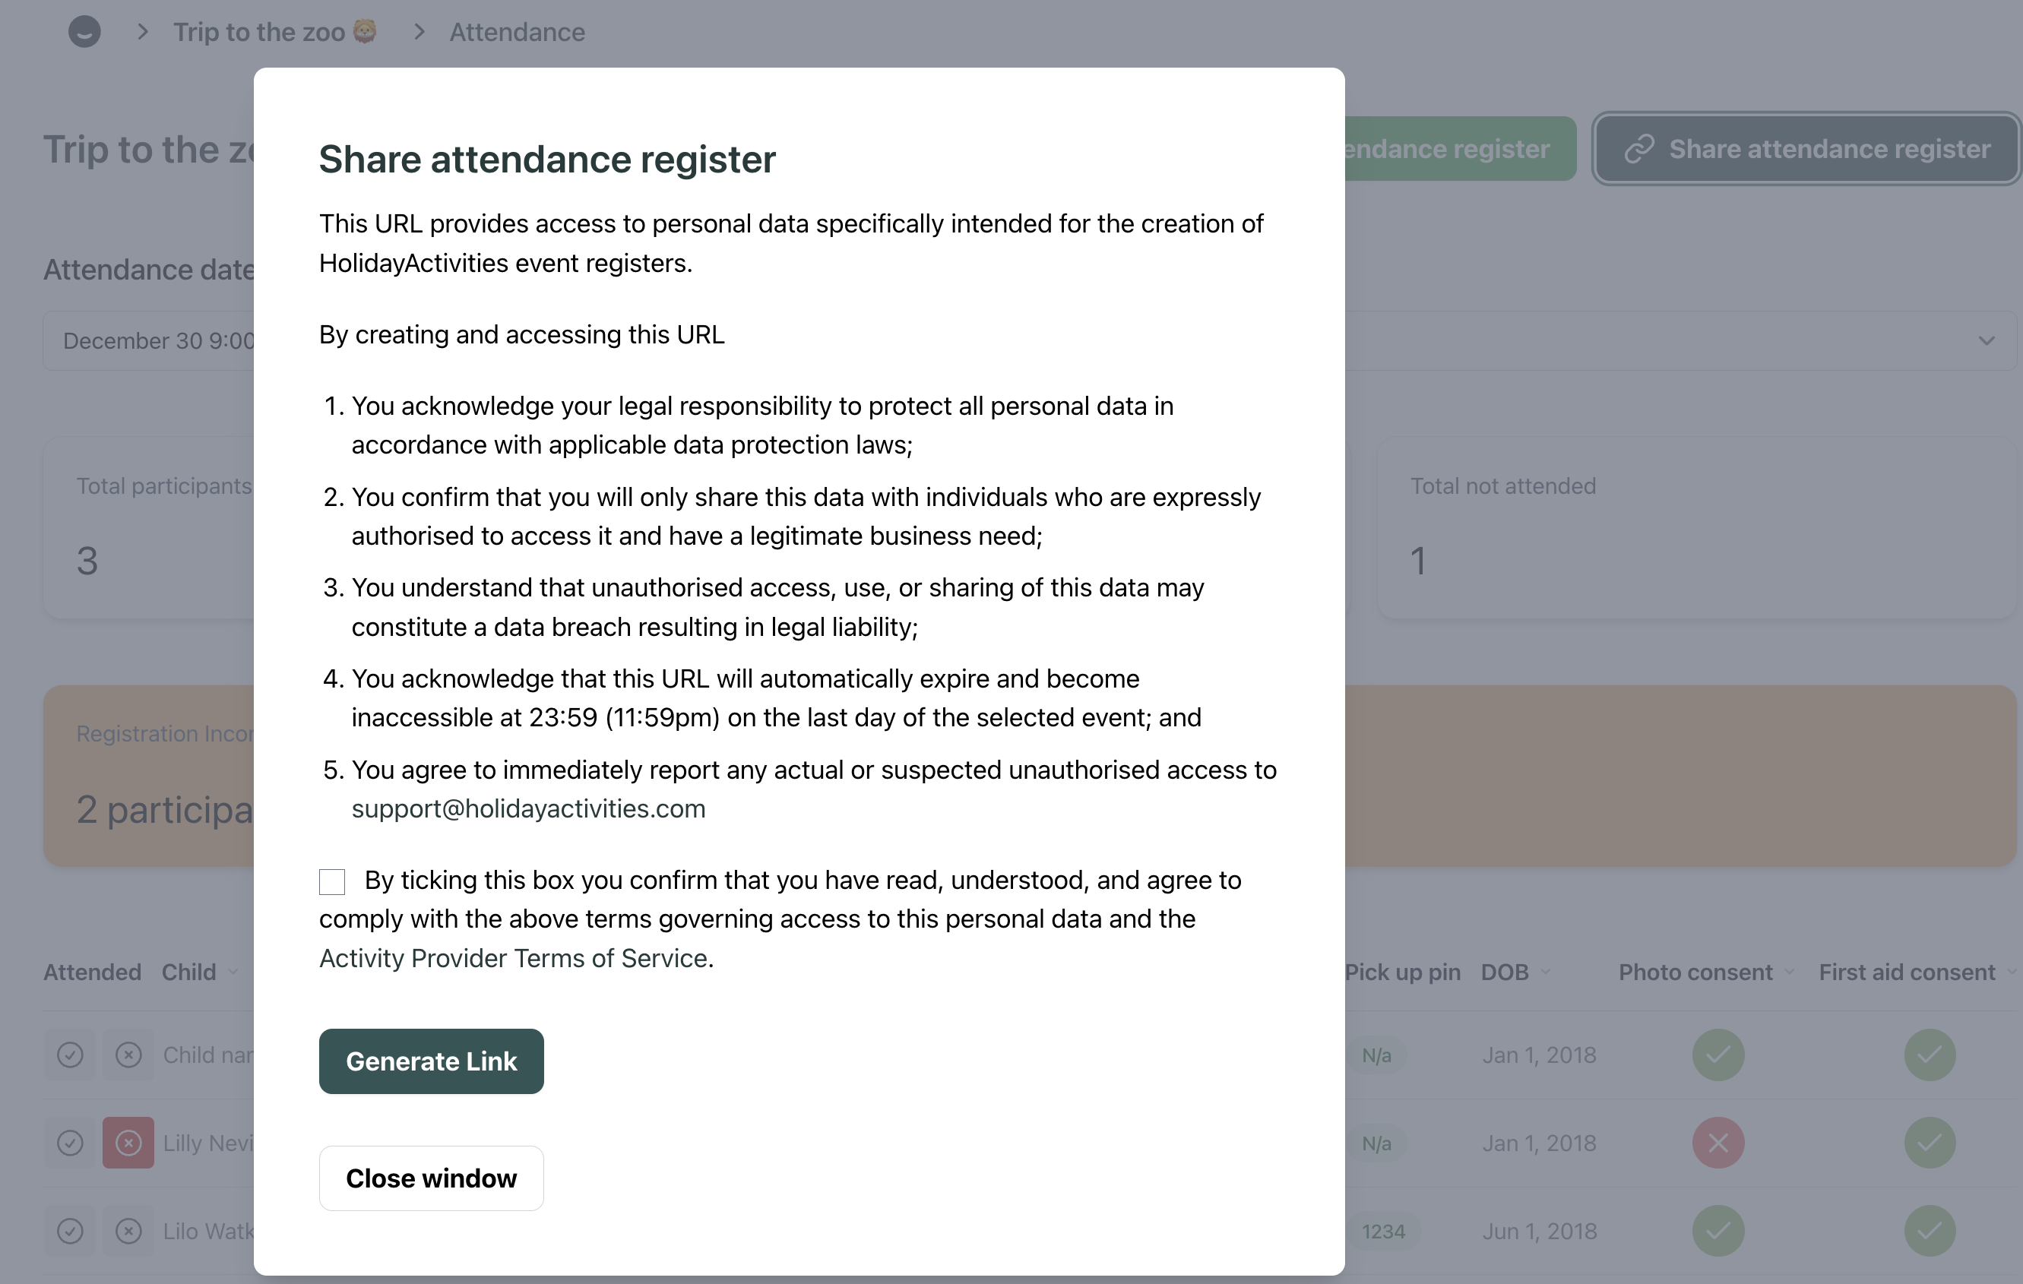The image size is (2023, 1284).
Task: Open Activity Provider Terms of Service link
Action: click(513, 958)
